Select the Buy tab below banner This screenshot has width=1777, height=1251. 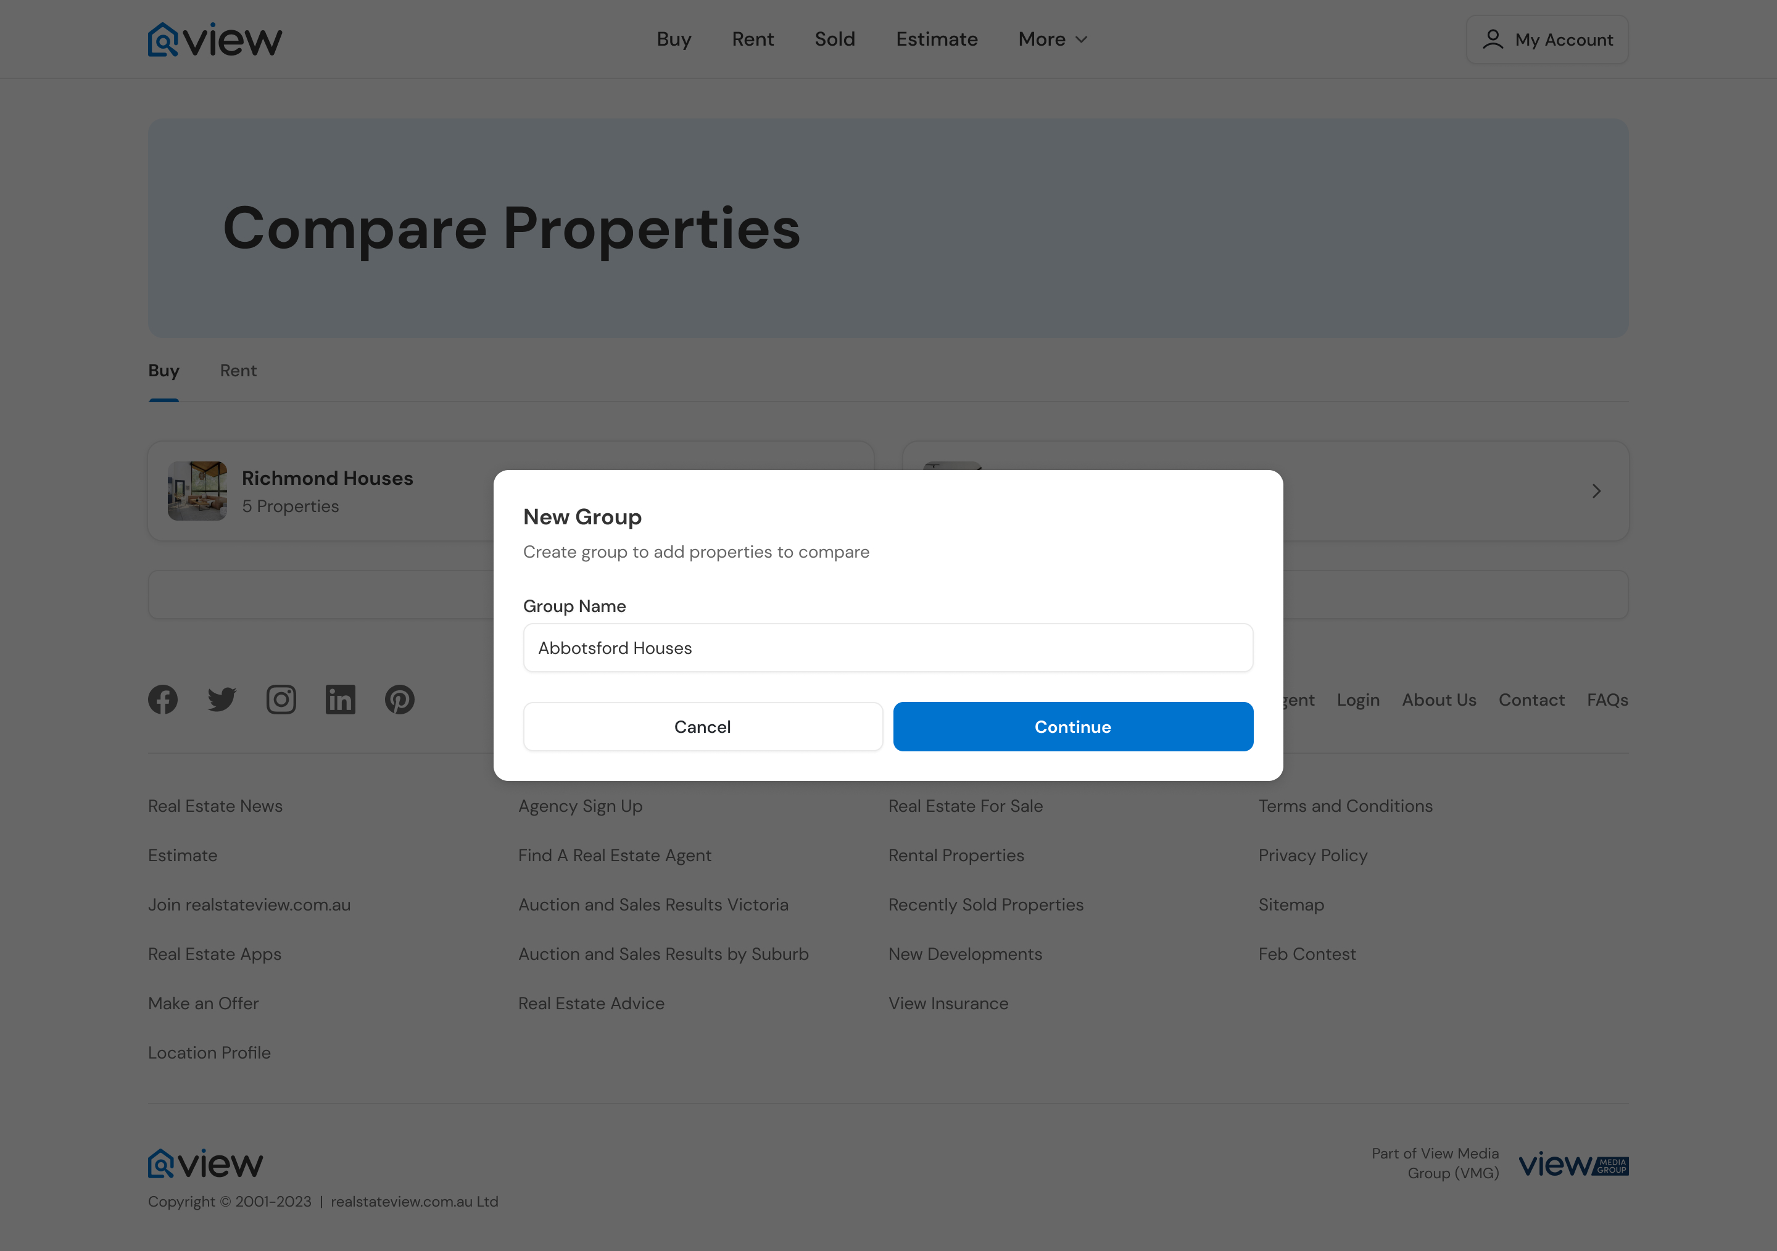[x=164, y=371]
